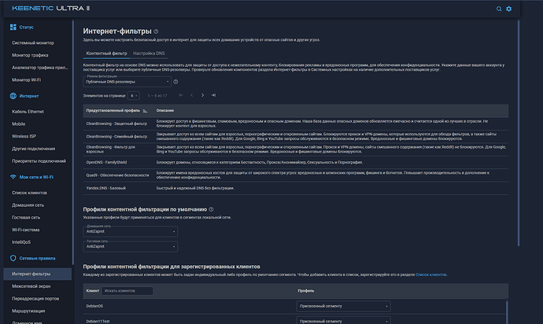Viewport: 543px width, 324px height.
Task: Open Список клиентов menu item
Action: (29, 193)
